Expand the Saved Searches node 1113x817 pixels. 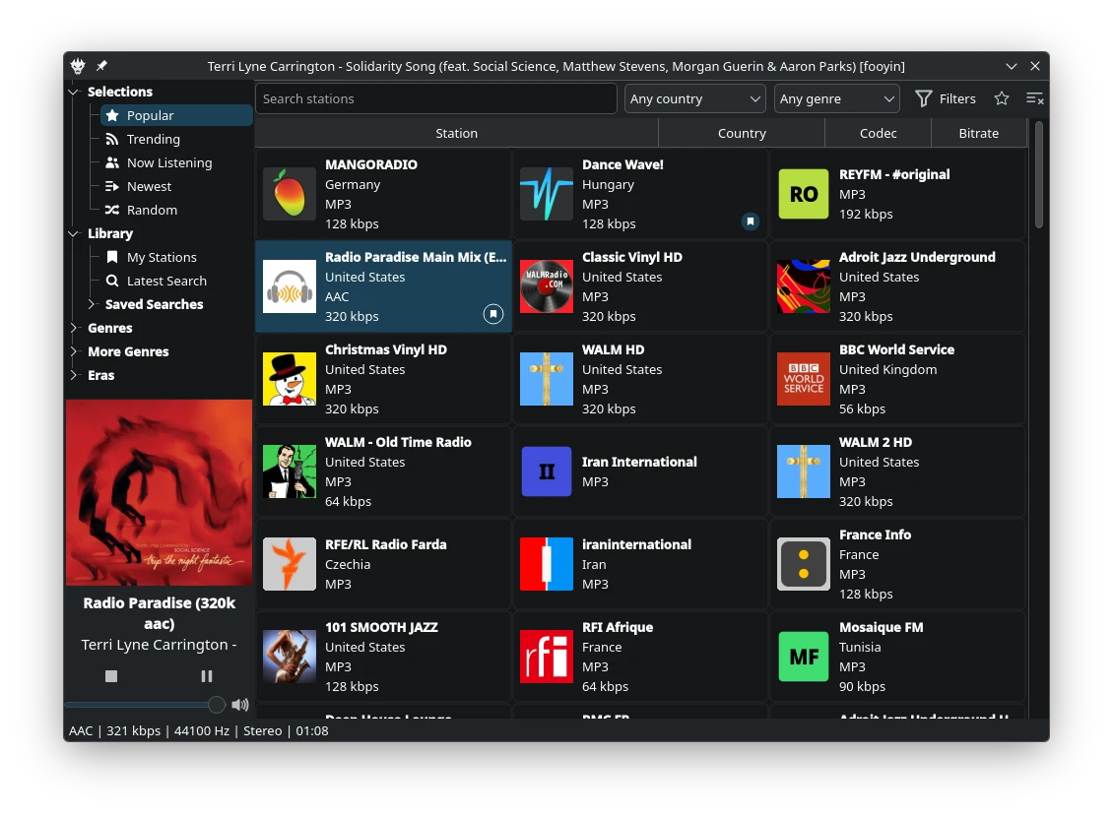click(92, 304)
